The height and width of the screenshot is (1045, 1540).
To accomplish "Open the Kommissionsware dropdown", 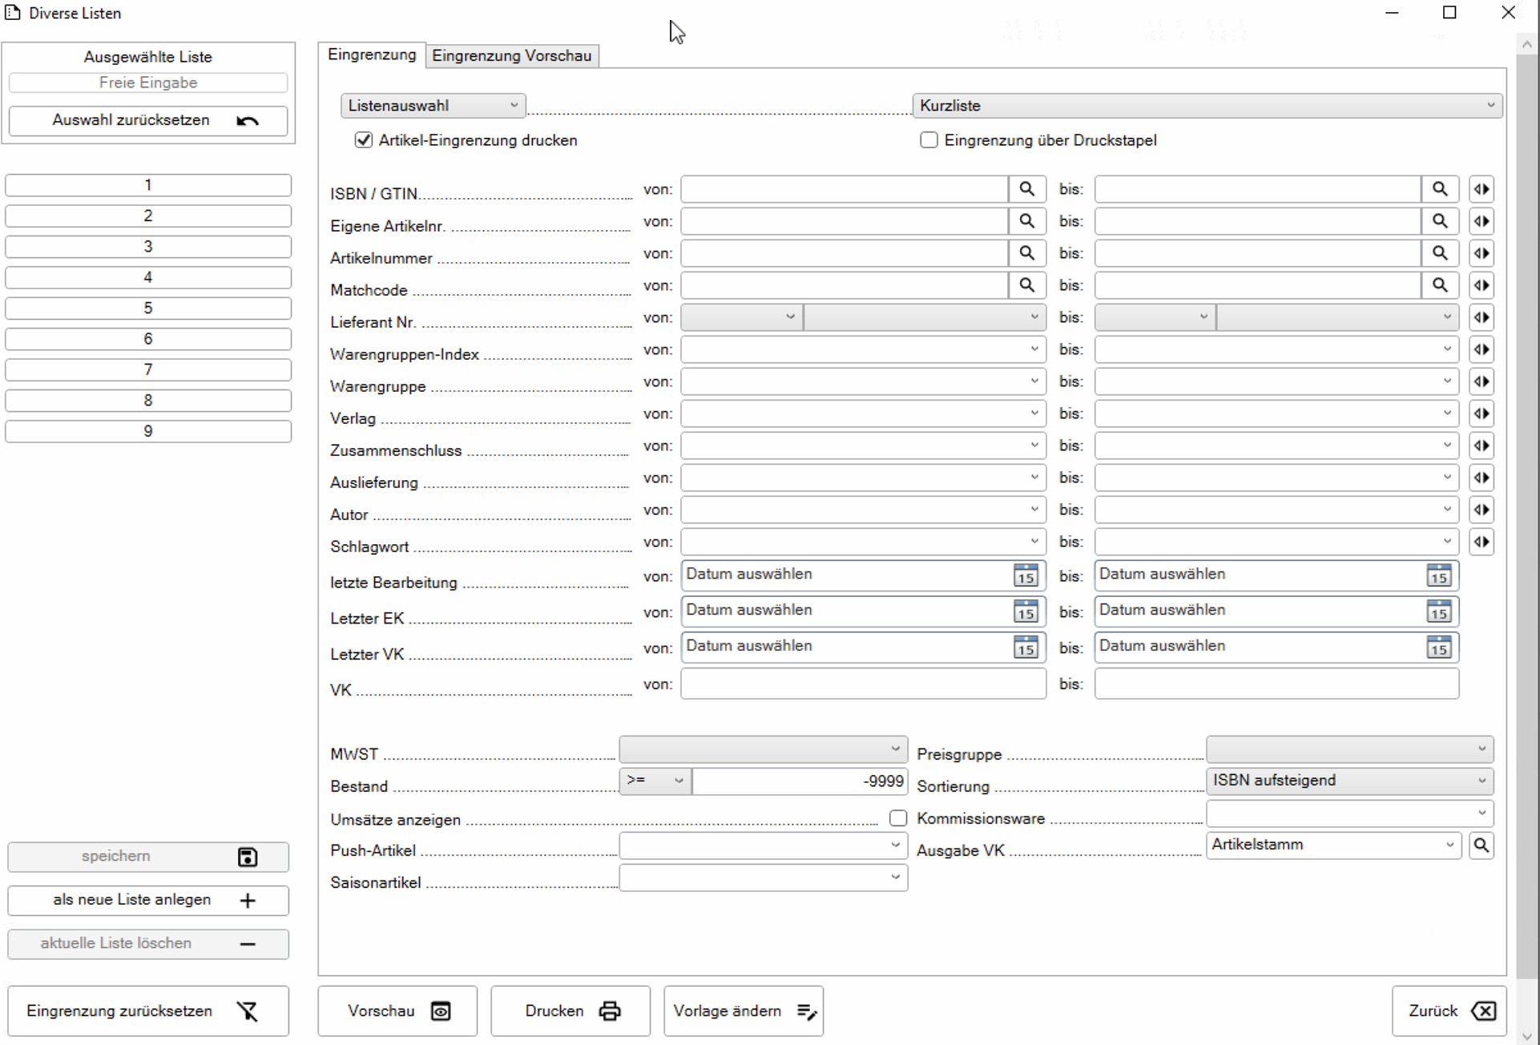I will 1349,813.
